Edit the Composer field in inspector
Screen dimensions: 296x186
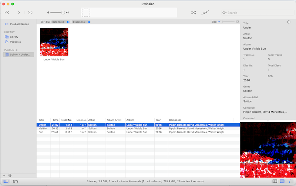pos(265,112)
